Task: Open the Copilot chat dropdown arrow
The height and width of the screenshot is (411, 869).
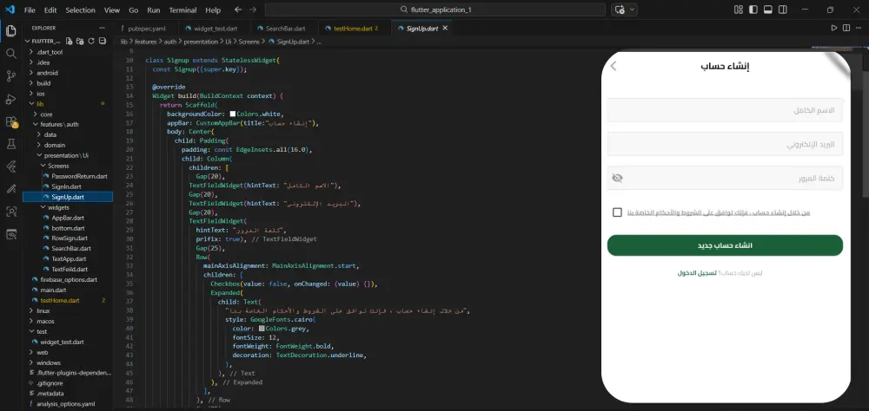Action: point(633,10)
